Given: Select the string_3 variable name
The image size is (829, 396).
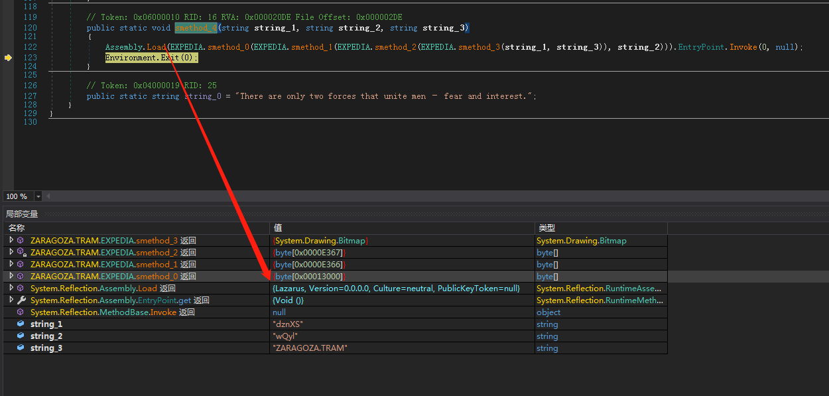Looking at the screenshot, I should point(46,348).
